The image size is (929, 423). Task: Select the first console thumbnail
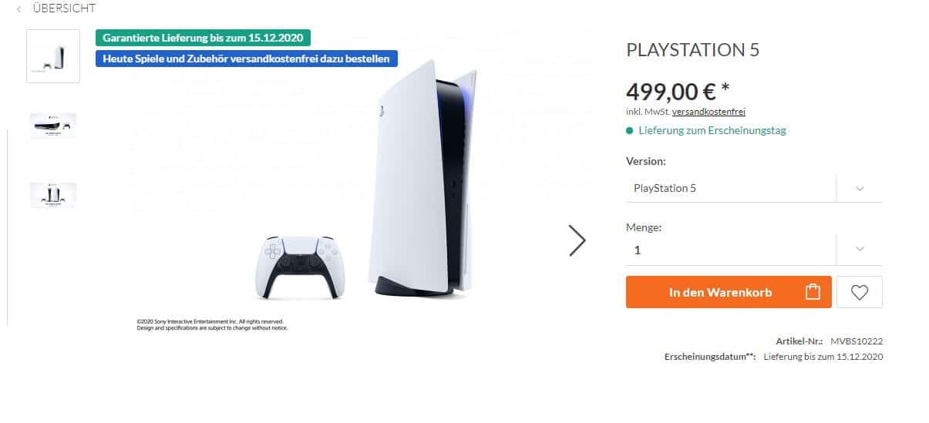point(53,56)
